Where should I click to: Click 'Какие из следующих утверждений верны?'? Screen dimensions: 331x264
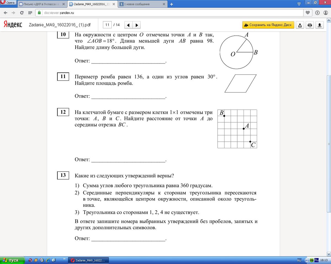(x=124, y=175)
